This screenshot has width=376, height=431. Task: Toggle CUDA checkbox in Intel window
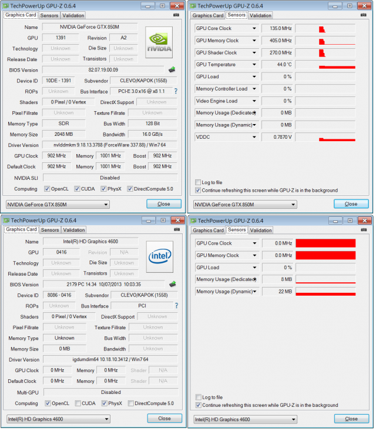(x=78, y=404)
